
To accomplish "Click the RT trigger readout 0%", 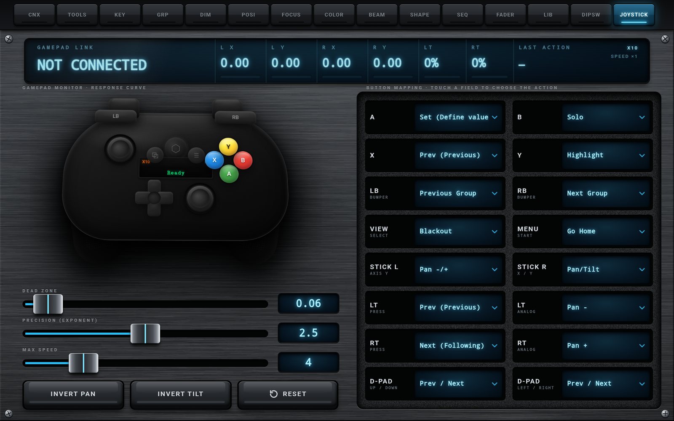I will pyautogui.click(x=479, y=63).
